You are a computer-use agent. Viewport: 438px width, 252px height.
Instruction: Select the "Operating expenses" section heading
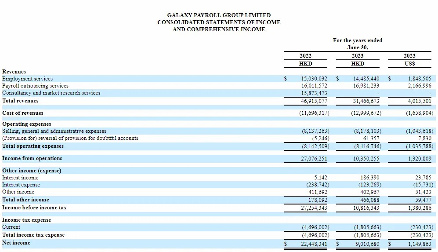click(x=27, y=124)
